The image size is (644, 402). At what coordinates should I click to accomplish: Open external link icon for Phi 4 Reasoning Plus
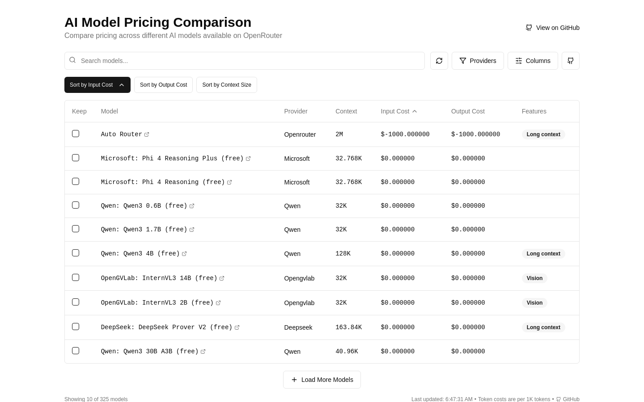(x=248, y=159)
